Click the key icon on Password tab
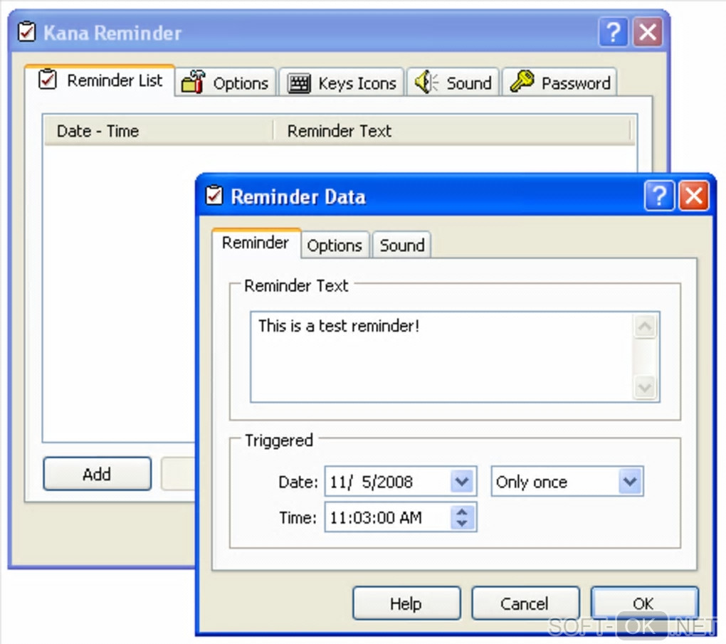This screenshot has width=726, height=644. click(522, 81)
